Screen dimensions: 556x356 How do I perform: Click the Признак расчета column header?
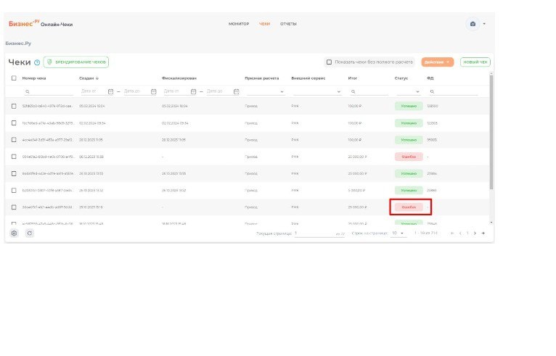[x=262, y=78]
